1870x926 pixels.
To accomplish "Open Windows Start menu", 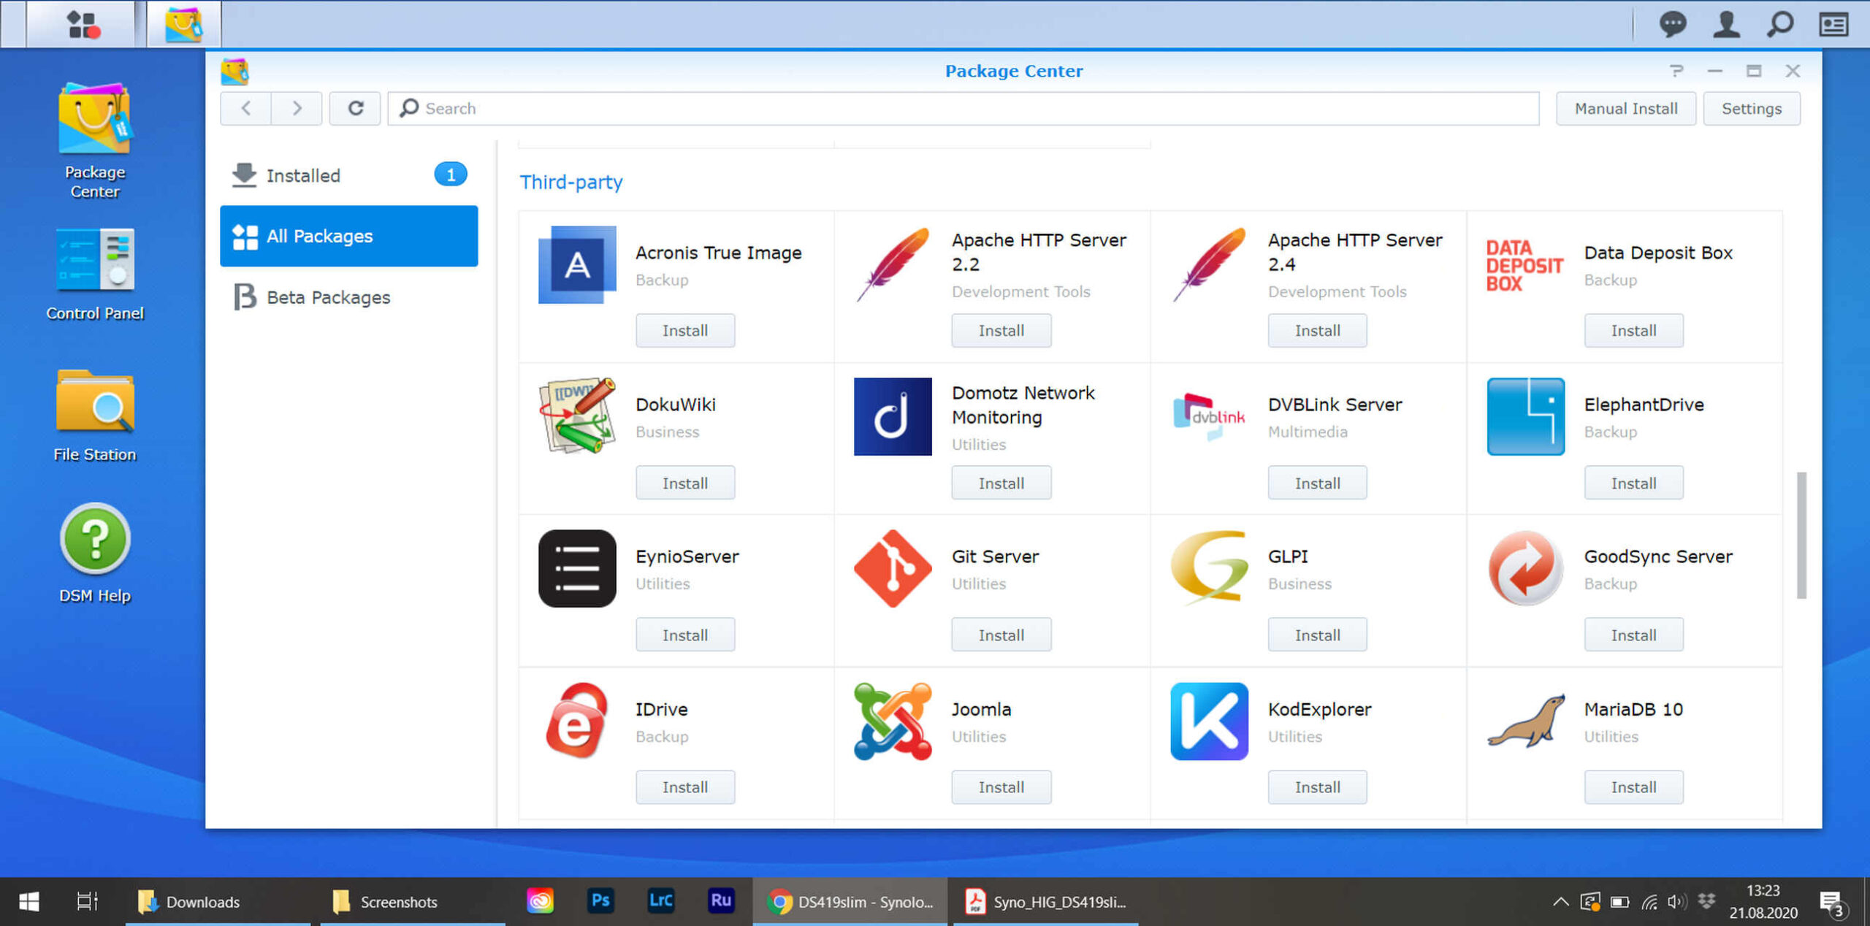I will (x=28, y=901).
